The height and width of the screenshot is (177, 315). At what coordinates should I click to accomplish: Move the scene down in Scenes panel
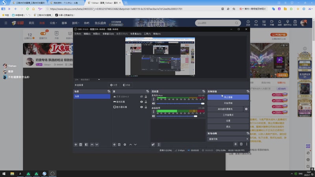[97, 144]
